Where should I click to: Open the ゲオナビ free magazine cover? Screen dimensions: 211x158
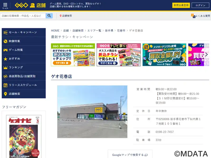point(24,136)
